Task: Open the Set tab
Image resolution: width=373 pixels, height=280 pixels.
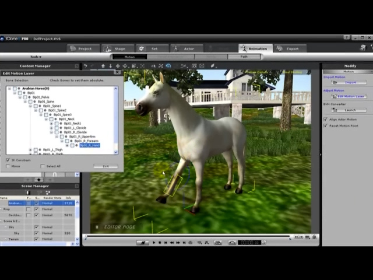Action: [x=153, y=48]
